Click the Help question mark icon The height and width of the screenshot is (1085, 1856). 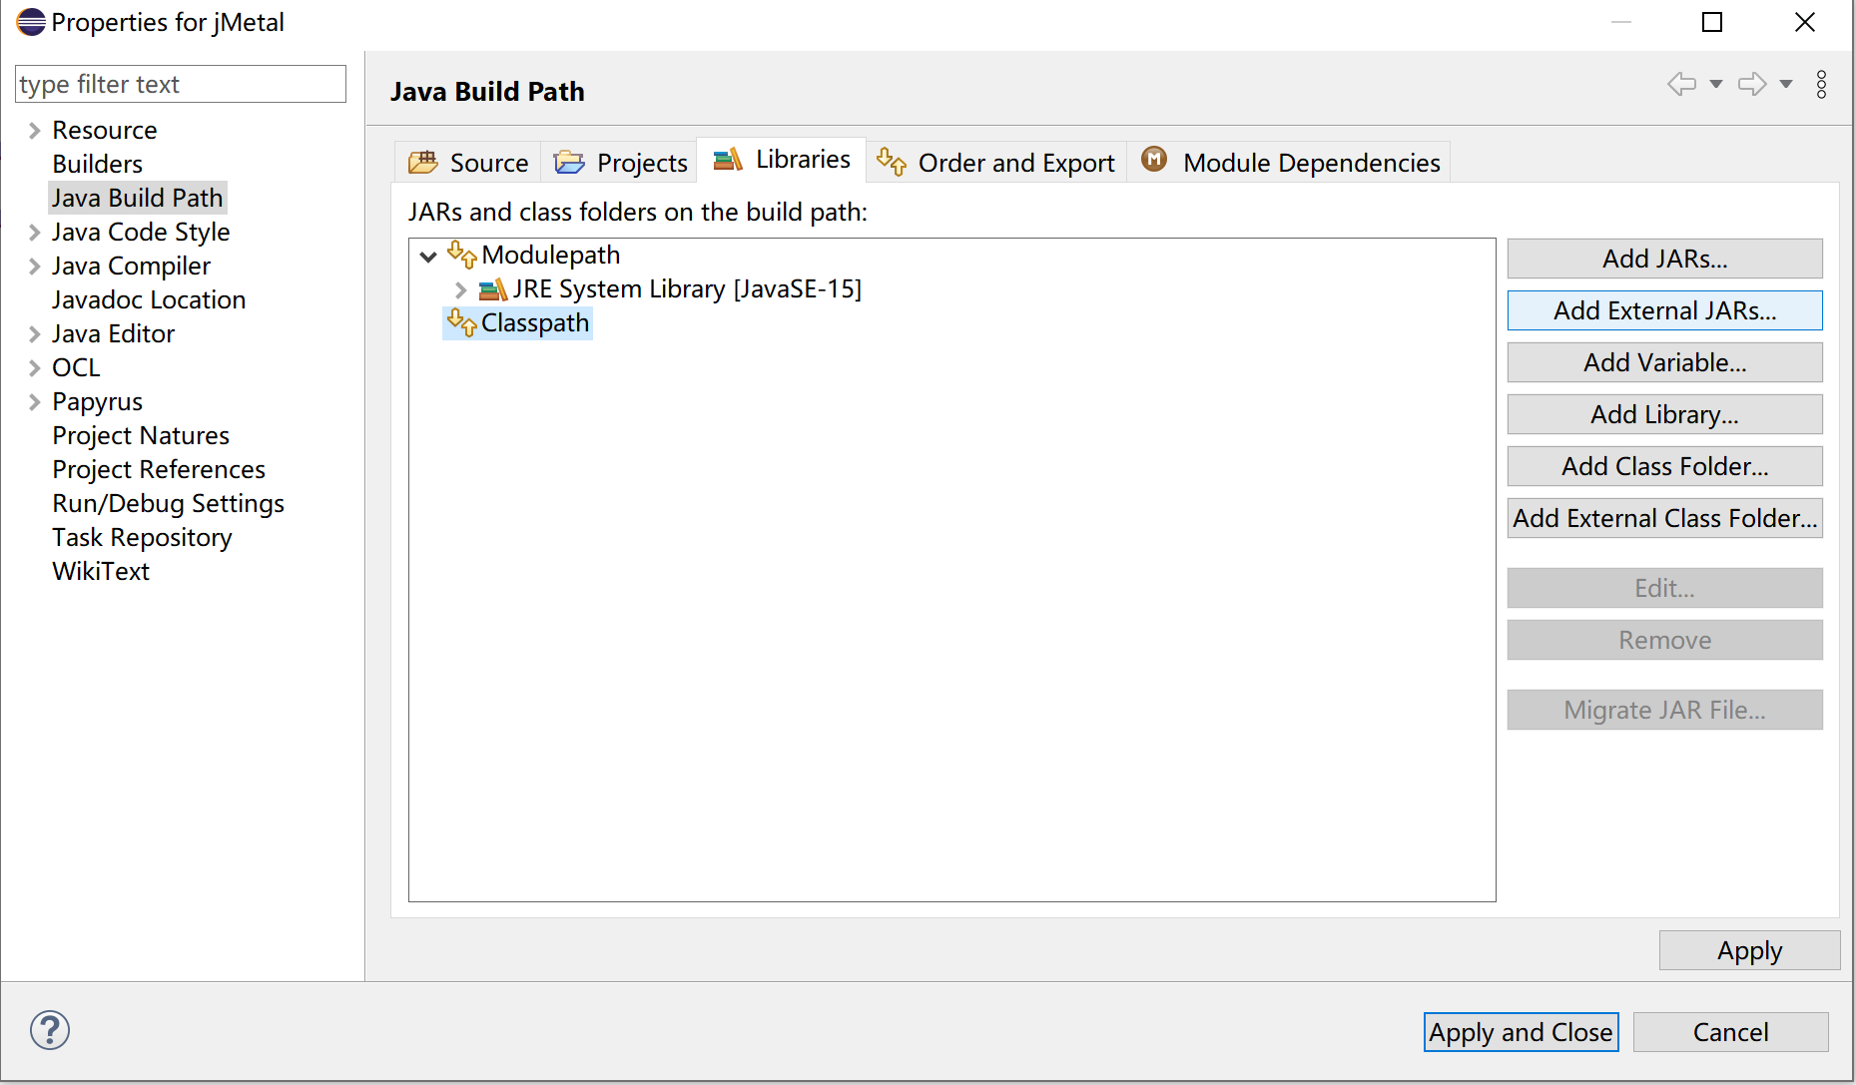pos(49,1029)
